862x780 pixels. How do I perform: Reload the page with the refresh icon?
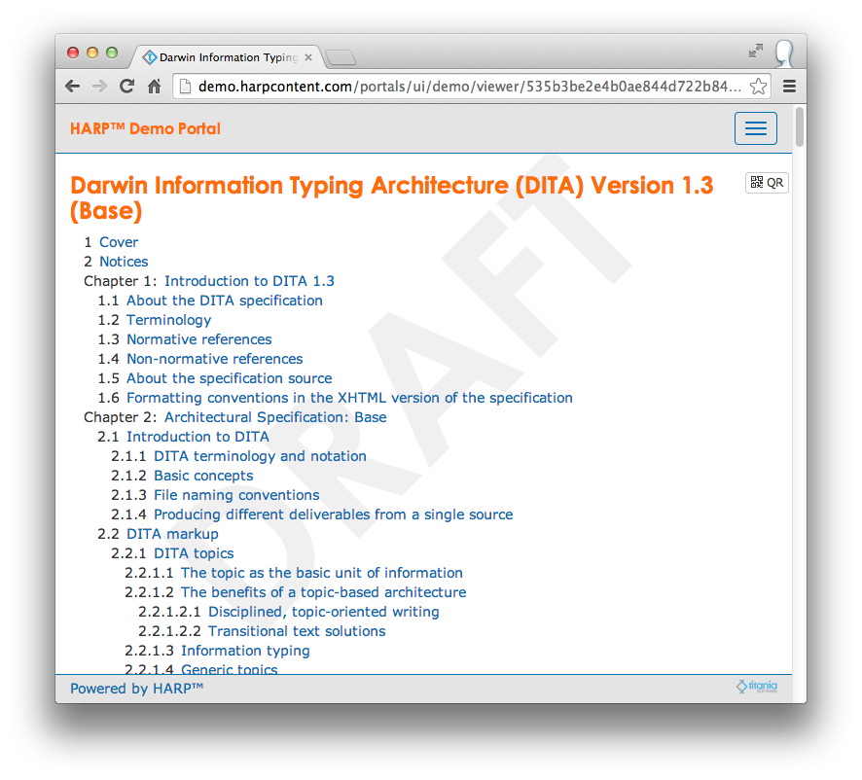click(127, 86)
